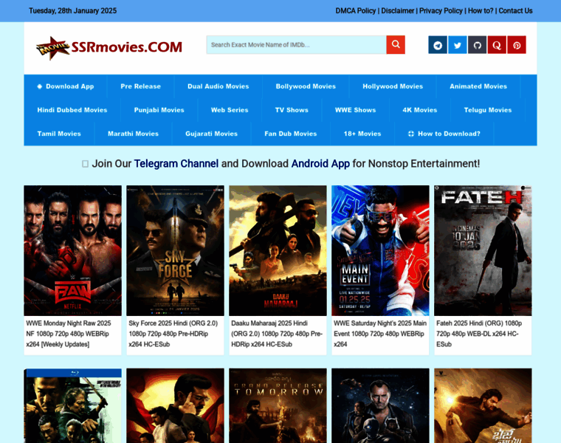Open the GitHub social icon
561x443 pixels.
[478, 45]
